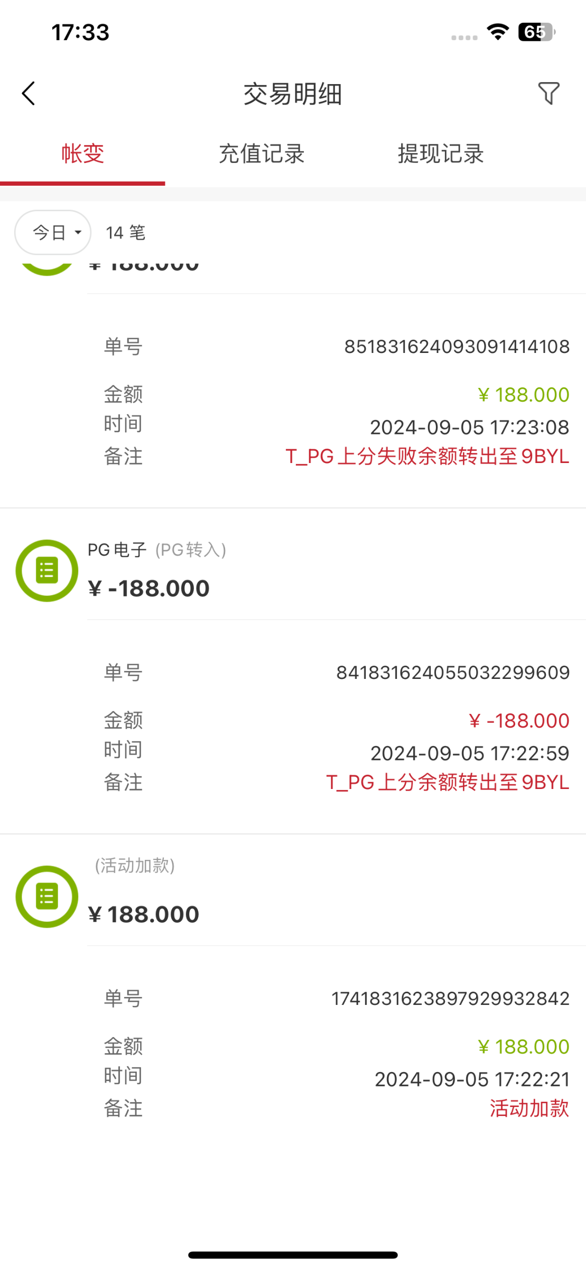Open the 今日 date range dropdown
This screenshot has height=1270, width=586.
tap(53, 232)
